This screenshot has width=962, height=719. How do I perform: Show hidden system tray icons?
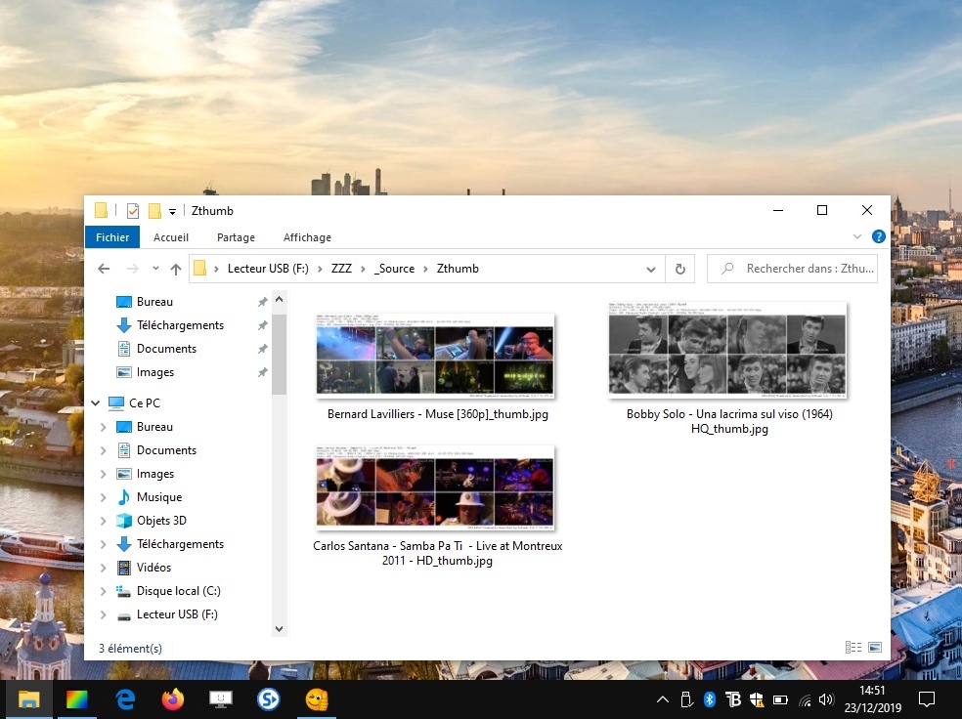tap(663, 699)
